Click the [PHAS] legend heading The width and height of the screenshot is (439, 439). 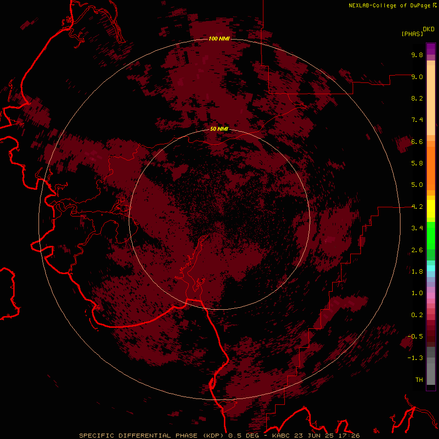[x=412, y=34]
